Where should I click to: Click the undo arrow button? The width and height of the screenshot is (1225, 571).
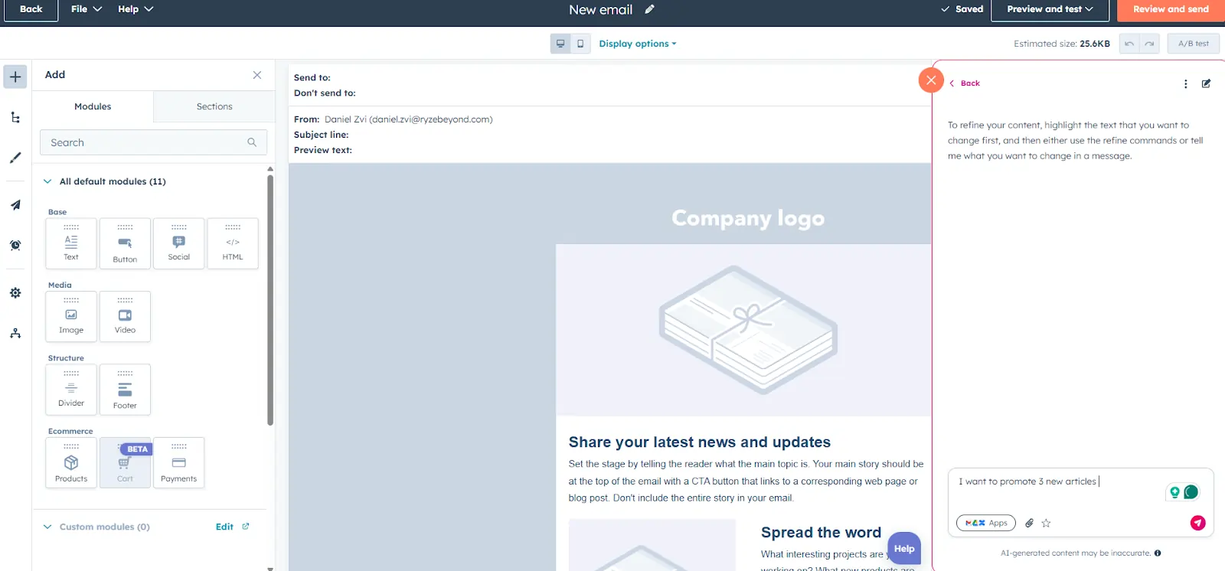pos(1129,44)
